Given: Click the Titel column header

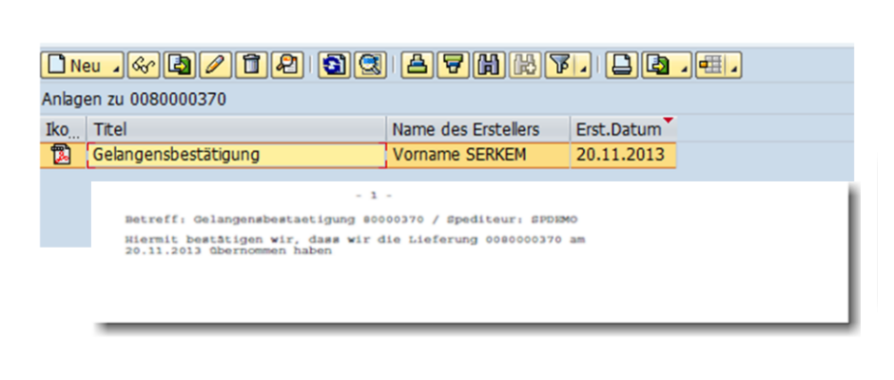Looking at the screenshot, I should (x=236, y=128).
